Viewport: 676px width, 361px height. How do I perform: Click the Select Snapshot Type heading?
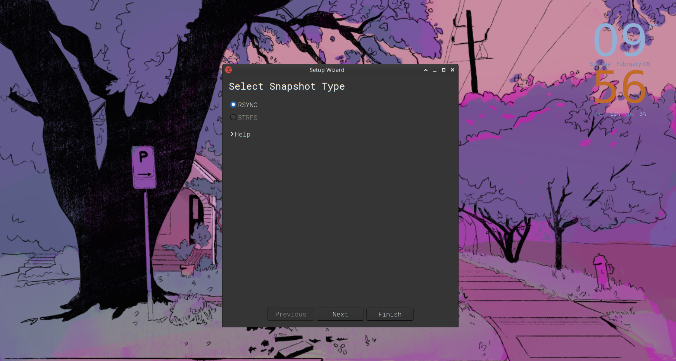(x=287, y=86)
